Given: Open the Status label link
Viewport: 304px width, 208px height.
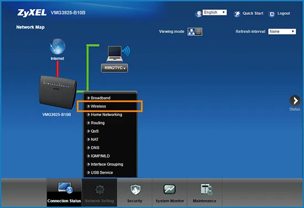Looking at the screenshot, I should tap(295, 109).
